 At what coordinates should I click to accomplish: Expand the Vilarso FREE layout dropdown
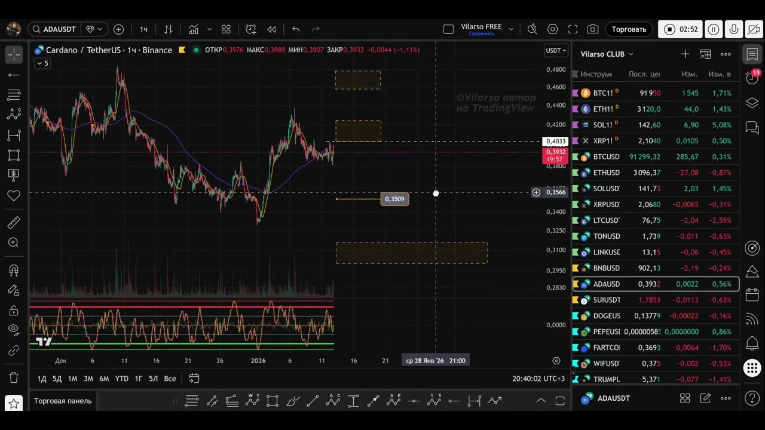tap(511, 29)
